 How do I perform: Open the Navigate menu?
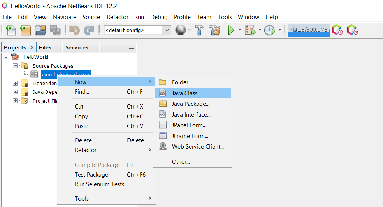(x=65, y=17)
